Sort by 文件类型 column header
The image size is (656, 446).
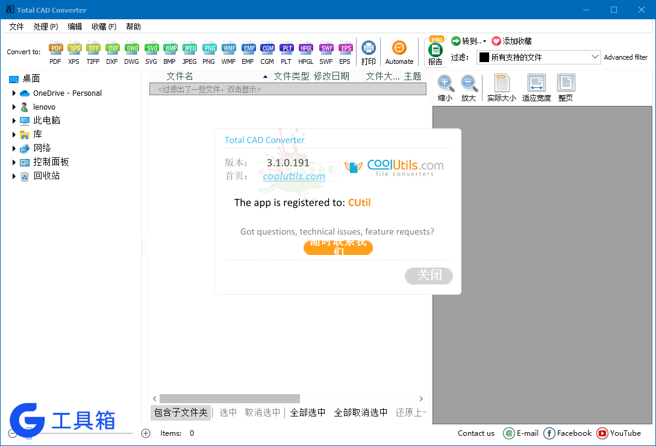pyautogui.click(x=291, y=76)
